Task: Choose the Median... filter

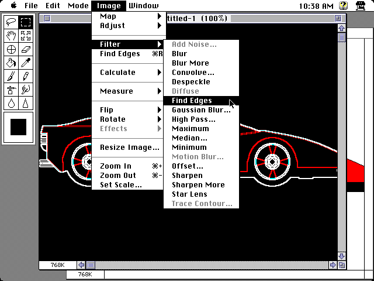Action: pos(201,138)
